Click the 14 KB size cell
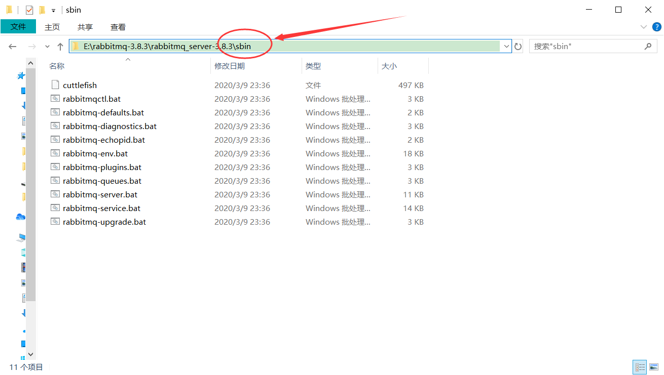This screenshot has width=664, height=375. pyautogui.click(x=413, y=208)
